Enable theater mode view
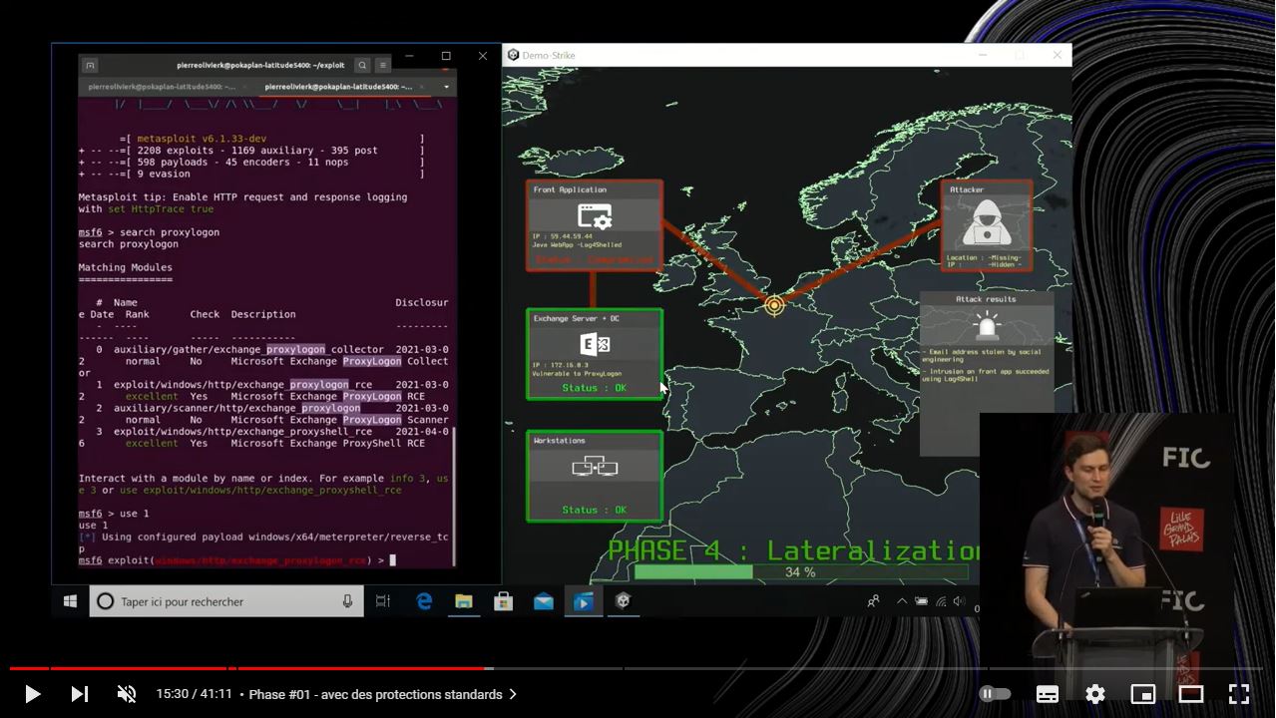Image resolution: width=1276 pixels, height=718 pixels. click(1190, 694)
